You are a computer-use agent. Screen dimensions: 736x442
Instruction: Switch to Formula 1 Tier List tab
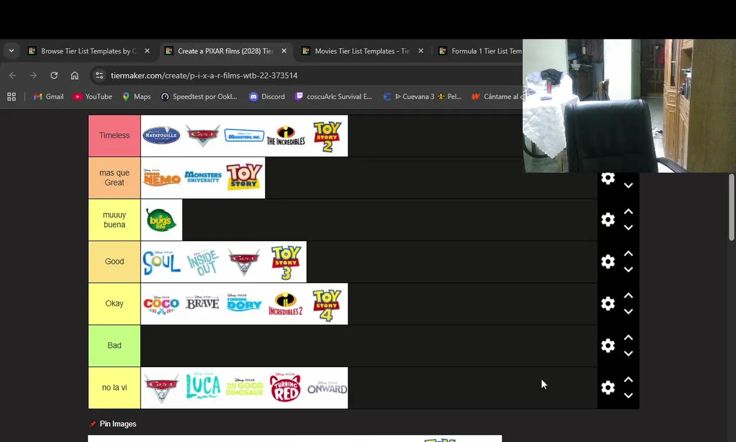pos(481,51)
